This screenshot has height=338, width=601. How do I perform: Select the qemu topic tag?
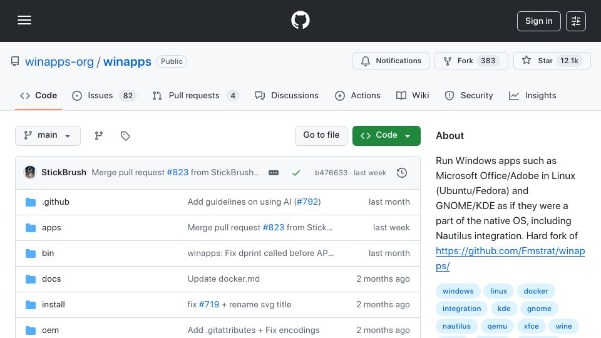pyautogui.click(x=497, y=327)
